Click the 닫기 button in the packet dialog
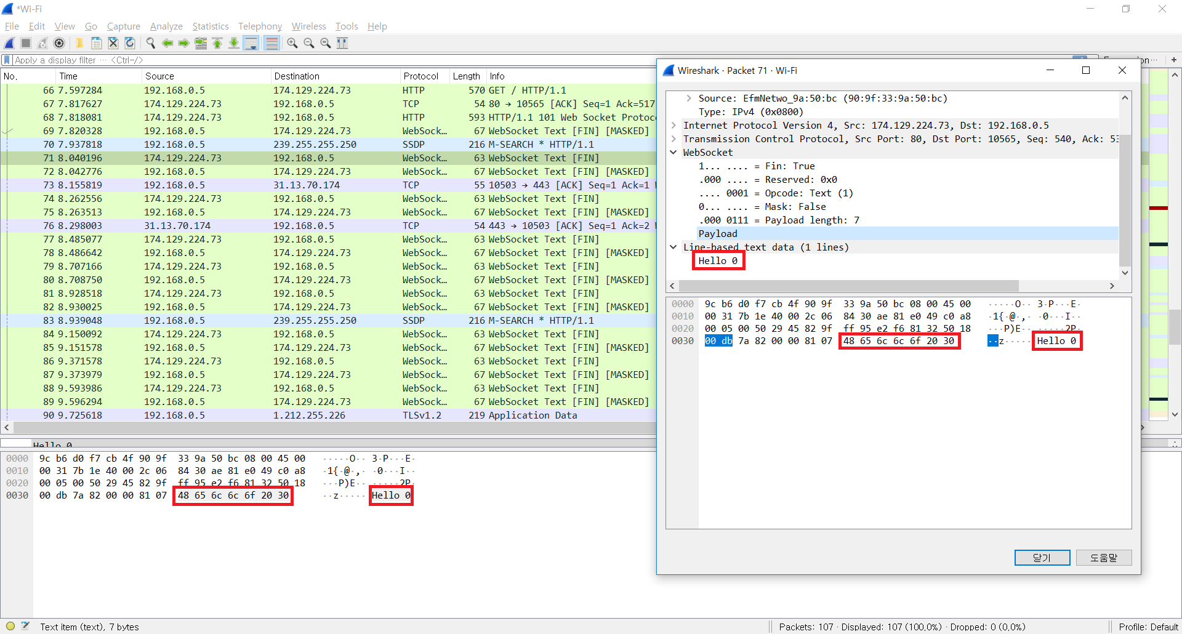This screenshot has height=634, width=1182. coord(1042,558)
